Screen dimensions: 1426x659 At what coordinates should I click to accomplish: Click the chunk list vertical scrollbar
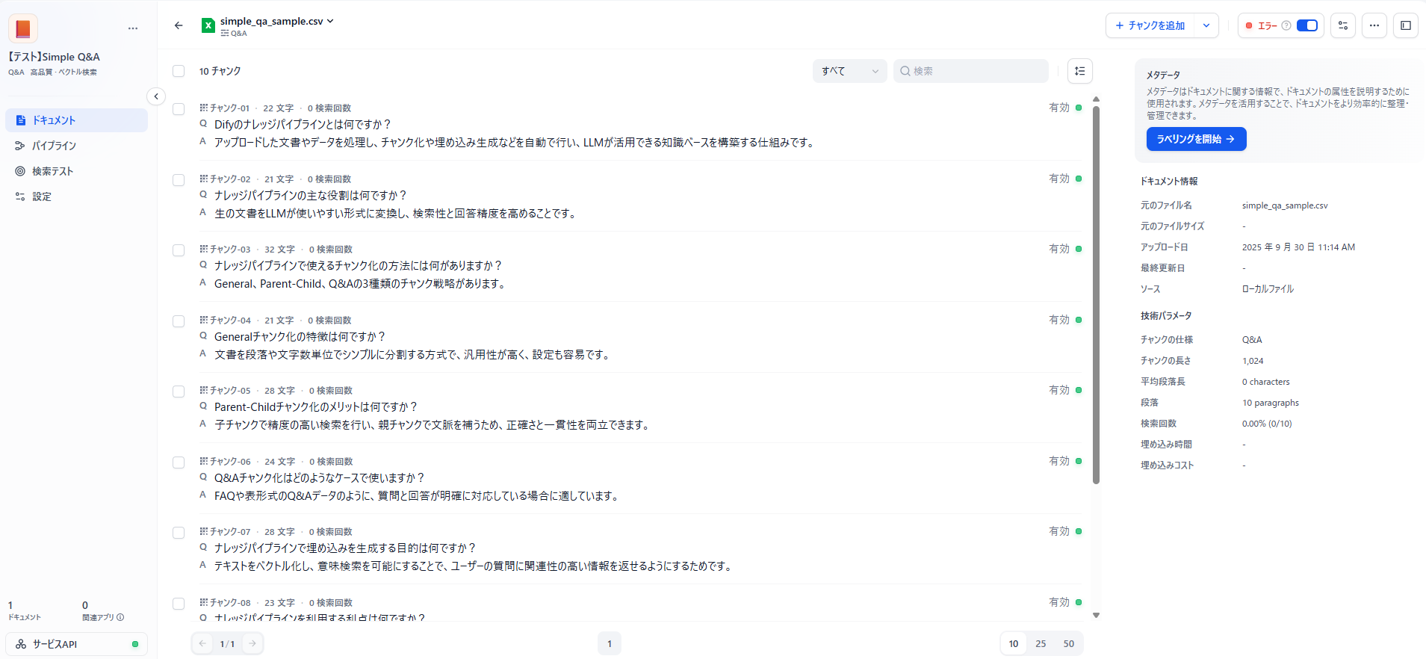(x=1096, y=299)
